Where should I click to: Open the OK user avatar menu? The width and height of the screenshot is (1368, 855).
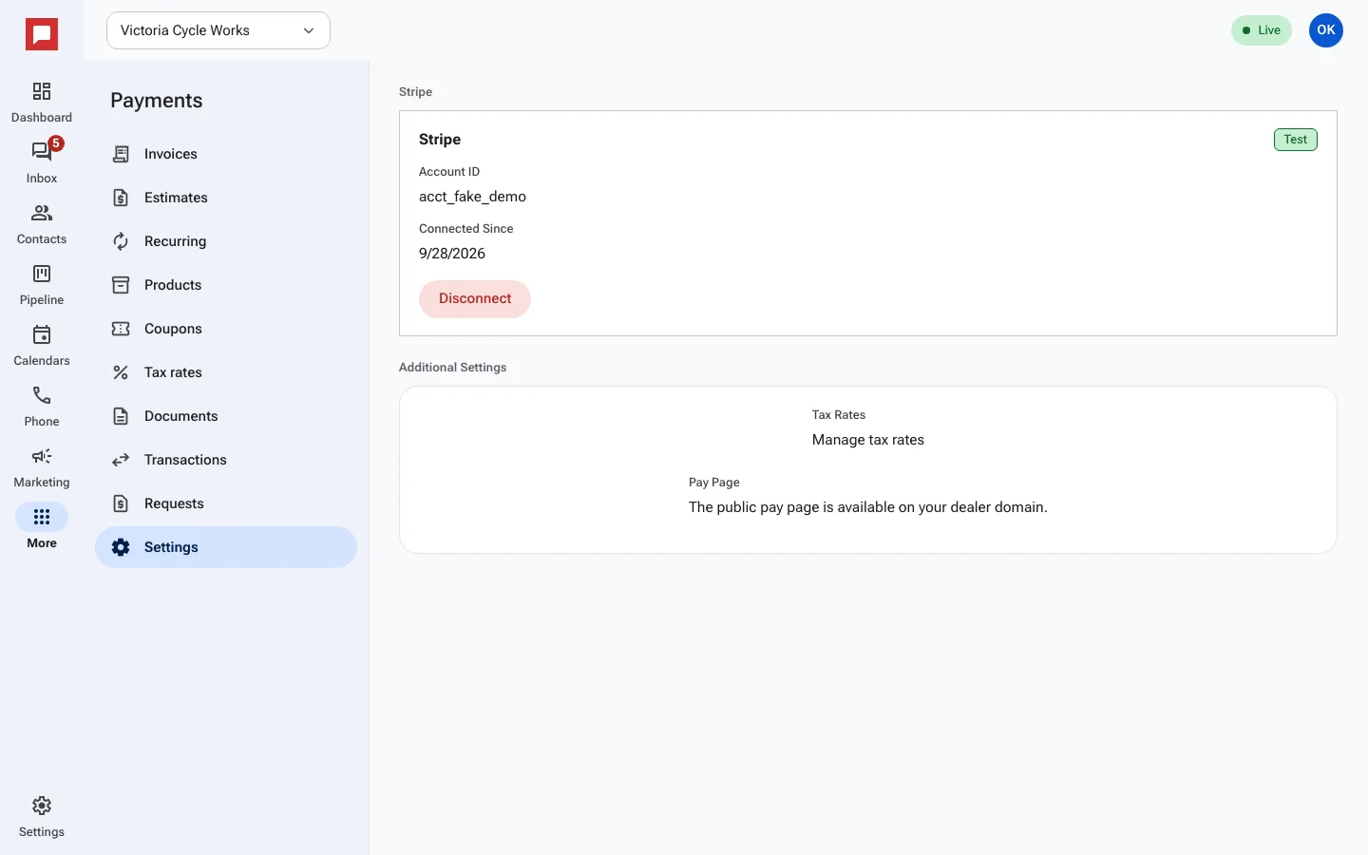pyautogui.click(x=1326, y=30)
